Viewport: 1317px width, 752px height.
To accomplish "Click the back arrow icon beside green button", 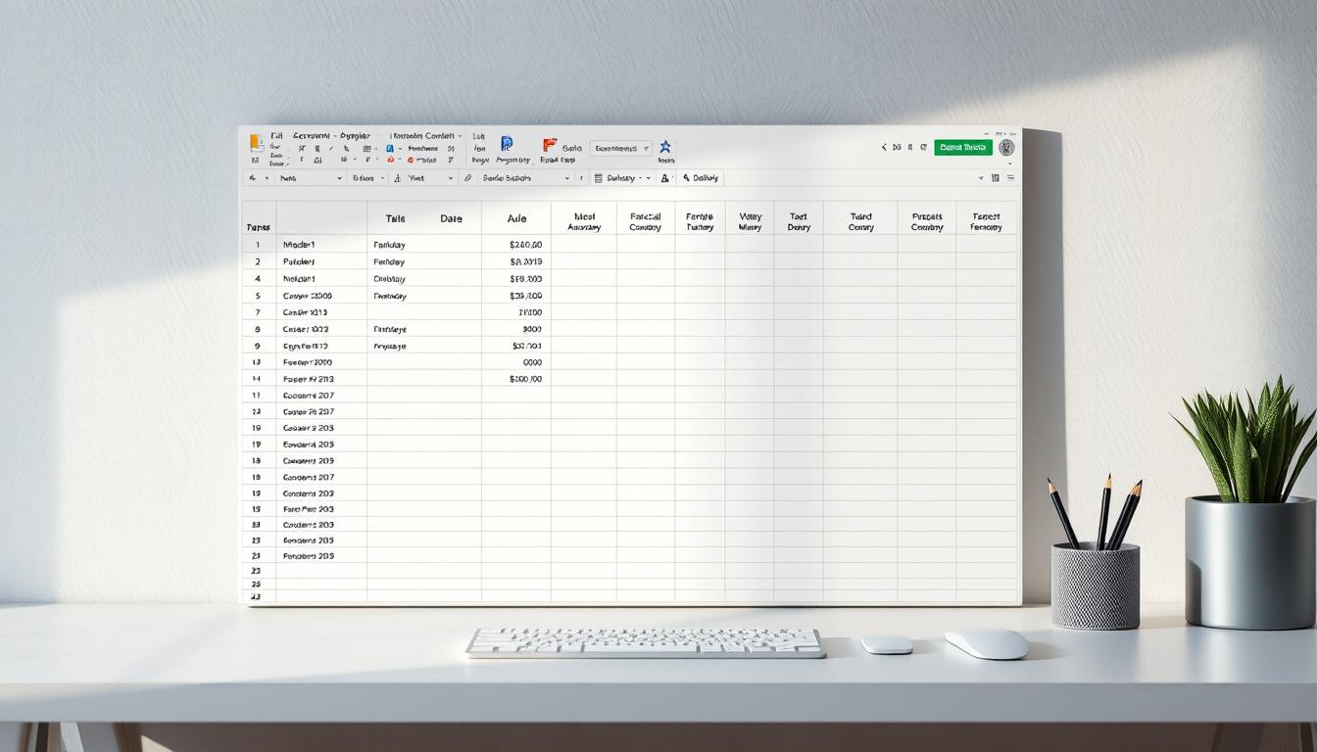I will pyautogui.click(x=884, y=147).
